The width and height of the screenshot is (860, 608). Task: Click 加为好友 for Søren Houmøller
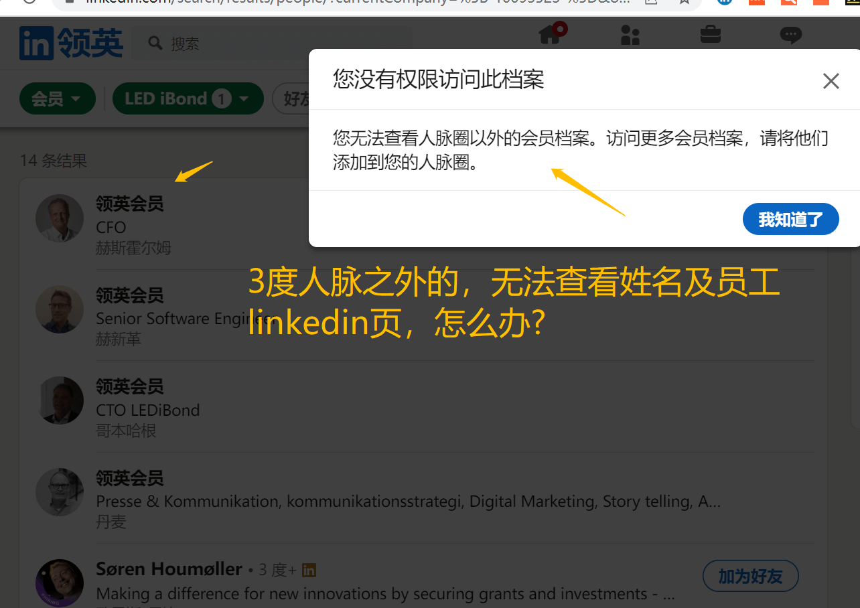(750, 576)
